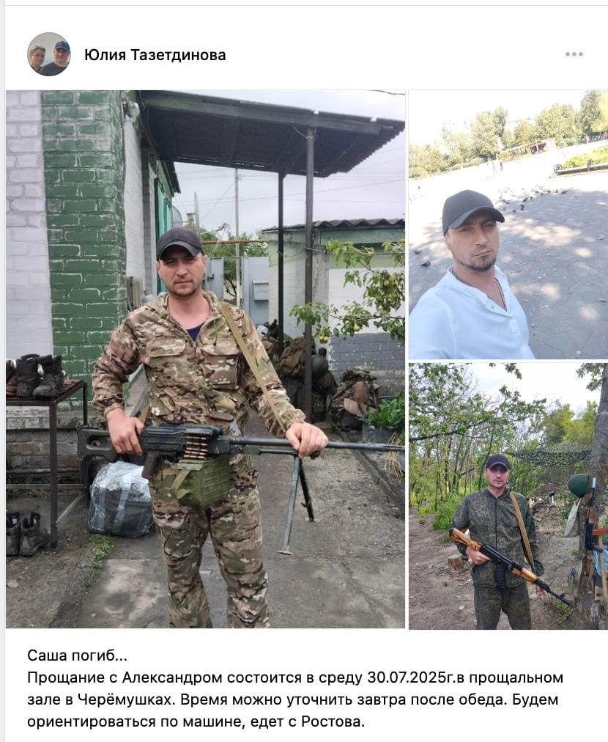Click the 'Саша погиб...' text line
Image resolution: width=608 pixels, height=742 pixels.
[77, 656]
